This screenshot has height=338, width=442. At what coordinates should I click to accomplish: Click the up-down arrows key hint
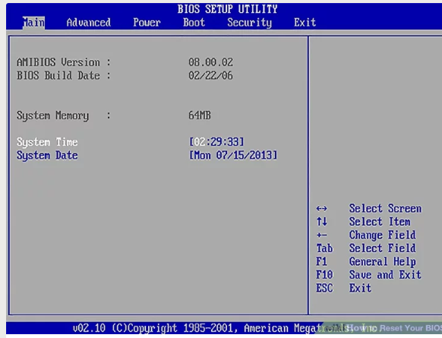tap(322, 222)
